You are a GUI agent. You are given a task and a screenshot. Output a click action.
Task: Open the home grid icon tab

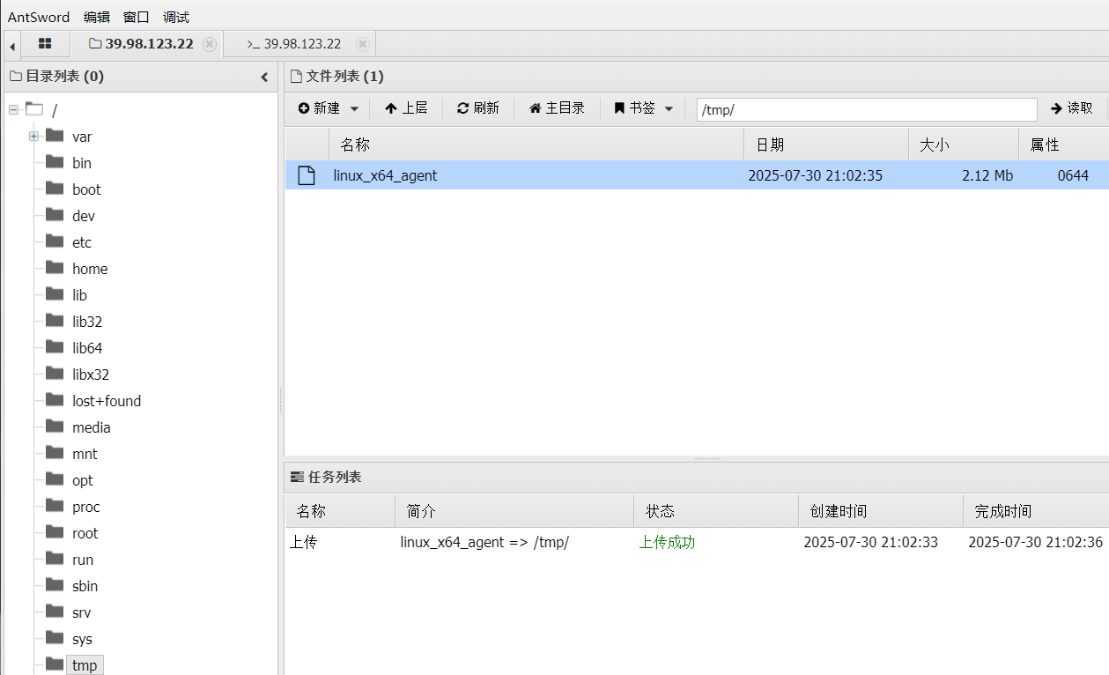tap(45, 44)
